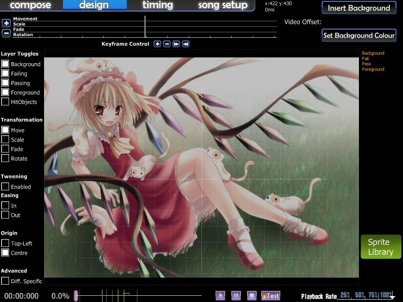Set origin to Top-Left
The height and width of the screenshot is (302, 403).
(x=5, y=243)
